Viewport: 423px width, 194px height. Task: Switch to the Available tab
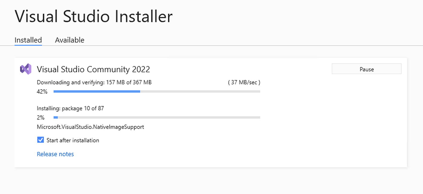point(69,40)
